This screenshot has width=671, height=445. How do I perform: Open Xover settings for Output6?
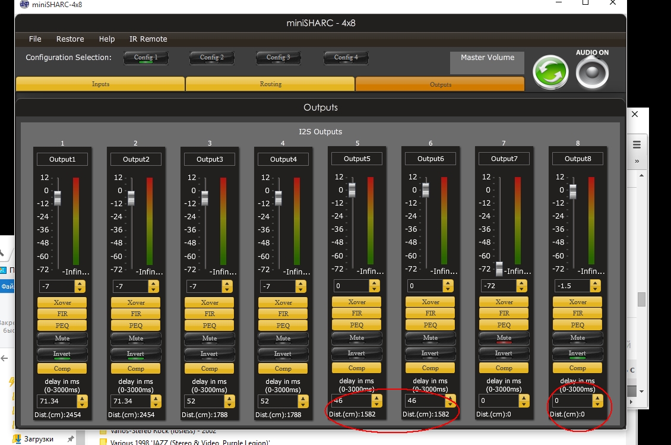[x=430, y=302]
